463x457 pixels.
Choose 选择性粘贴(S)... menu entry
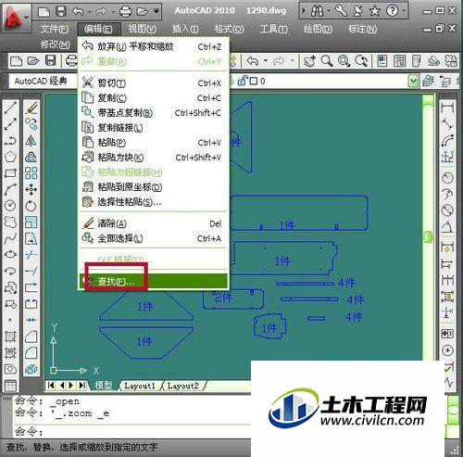tap(154, 202)
